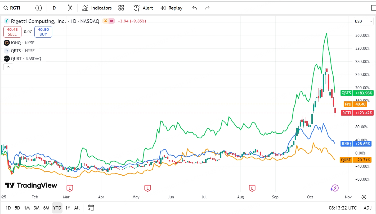Click the -80.00% price axis label

pyautogui.click(x=362, y=179)
